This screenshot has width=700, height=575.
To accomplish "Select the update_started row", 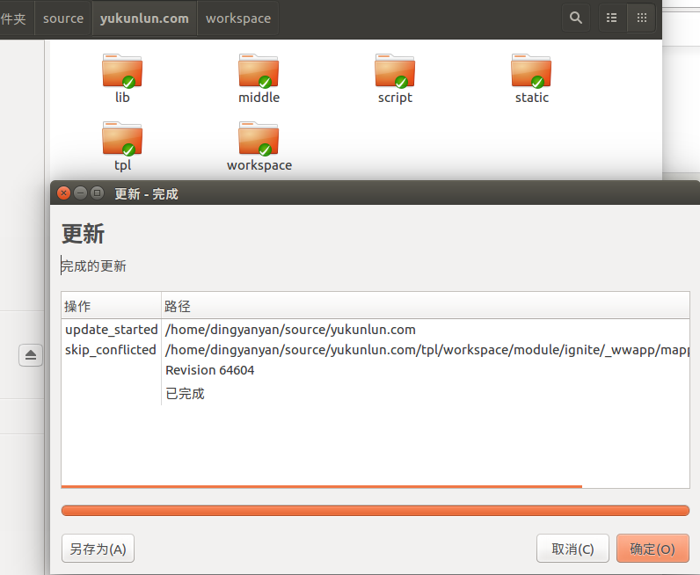I will pyautogui.click(x=376, y=330).
